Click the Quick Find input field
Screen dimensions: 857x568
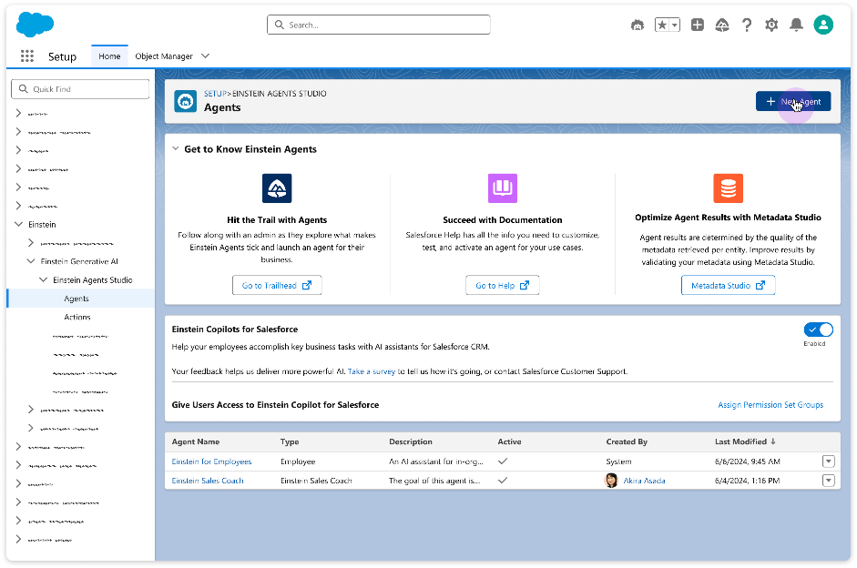[80, 89]
